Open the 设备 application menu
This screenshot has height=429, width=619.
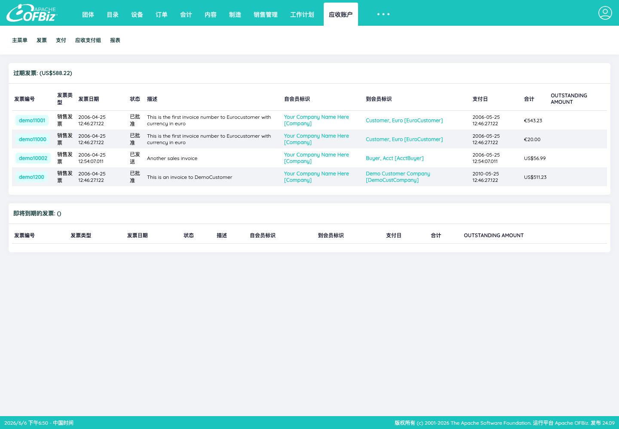[137, 15]
